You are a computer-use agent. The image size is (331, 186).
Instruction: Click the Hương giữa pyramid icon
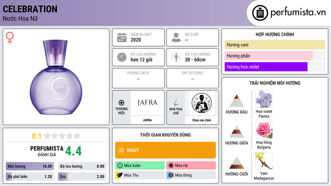point(237,132)
